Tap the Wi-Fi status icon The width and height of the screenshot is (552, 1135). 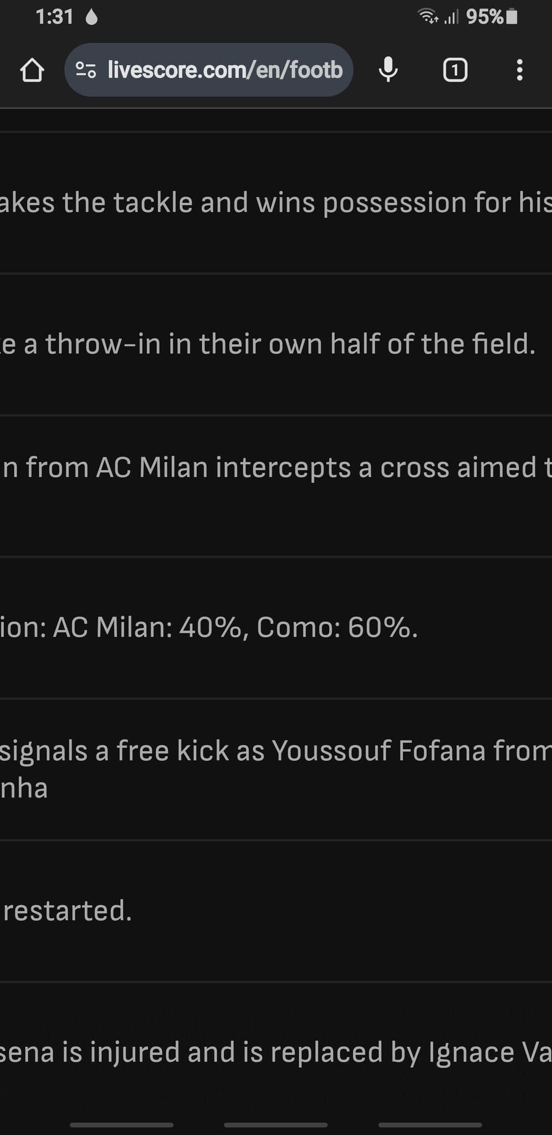point(427,17)
